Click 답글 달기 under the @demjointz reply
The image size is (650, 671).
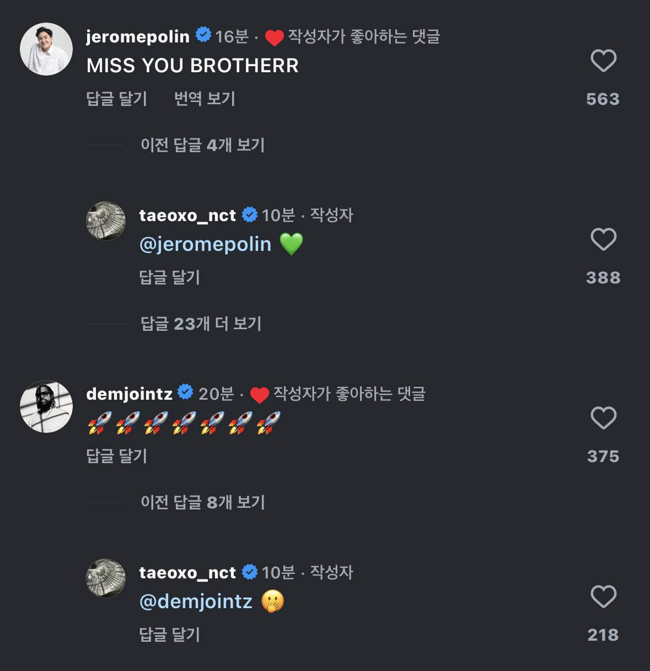[x=169, y=635]
